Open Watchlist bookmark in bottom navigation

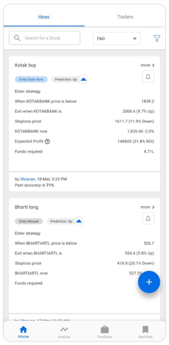(x=145, y=332)
